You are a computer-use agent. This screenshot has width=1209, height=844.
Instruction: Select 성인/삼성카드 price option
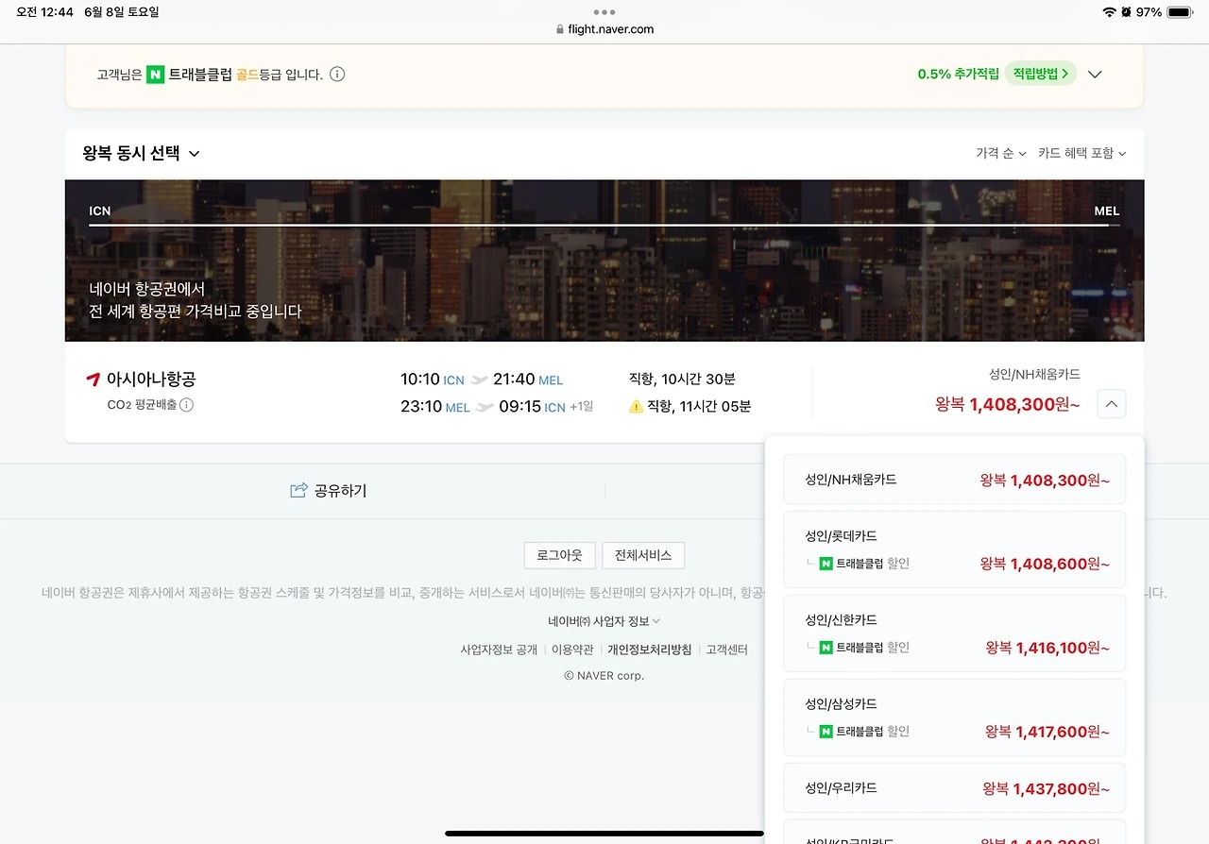954,717
